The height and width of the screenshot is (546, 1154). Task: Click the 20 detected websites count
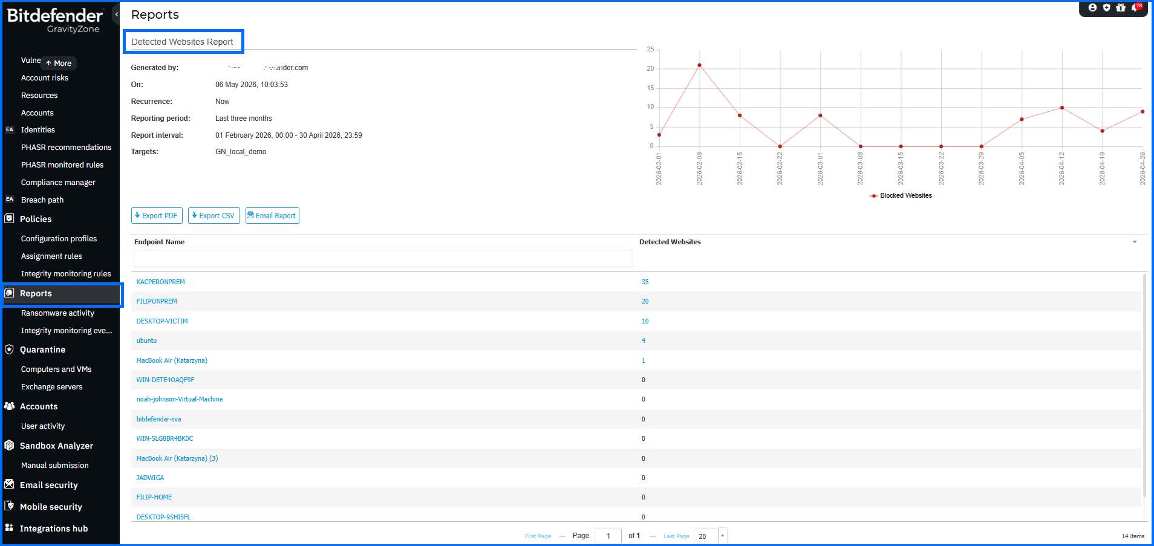click(645, 301)
